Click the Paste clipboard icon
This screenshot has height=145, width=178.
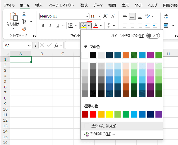click(13, 17)
